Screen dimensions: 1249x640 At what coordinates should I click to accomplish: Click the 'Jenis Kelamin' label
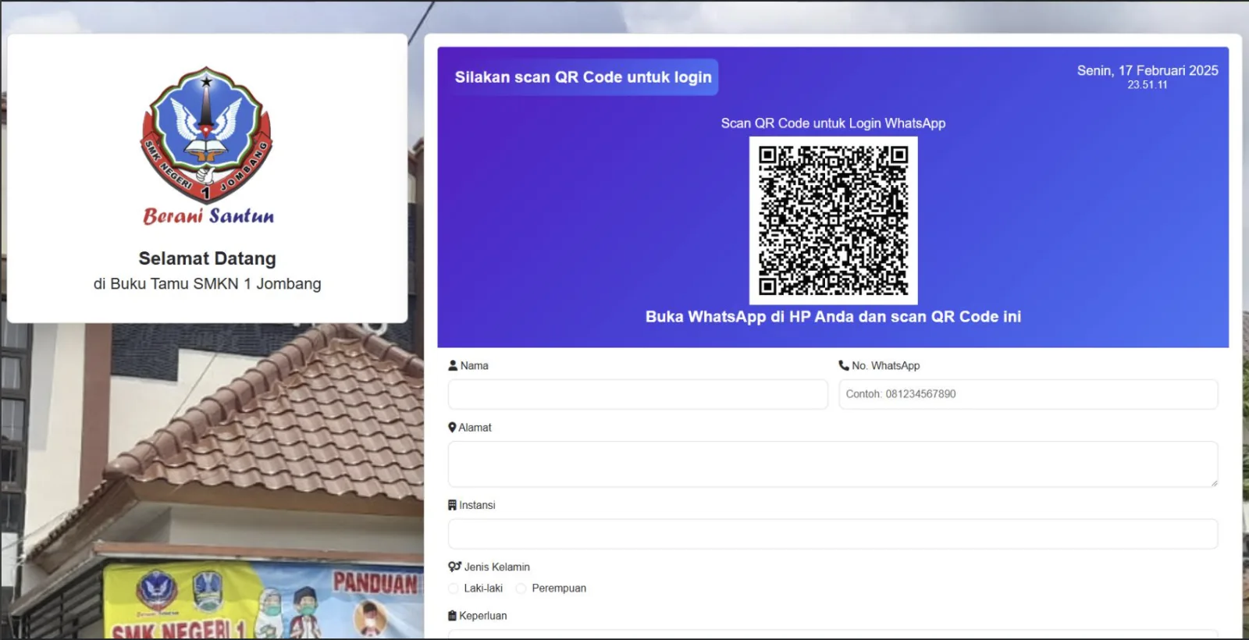click(497, 567)
